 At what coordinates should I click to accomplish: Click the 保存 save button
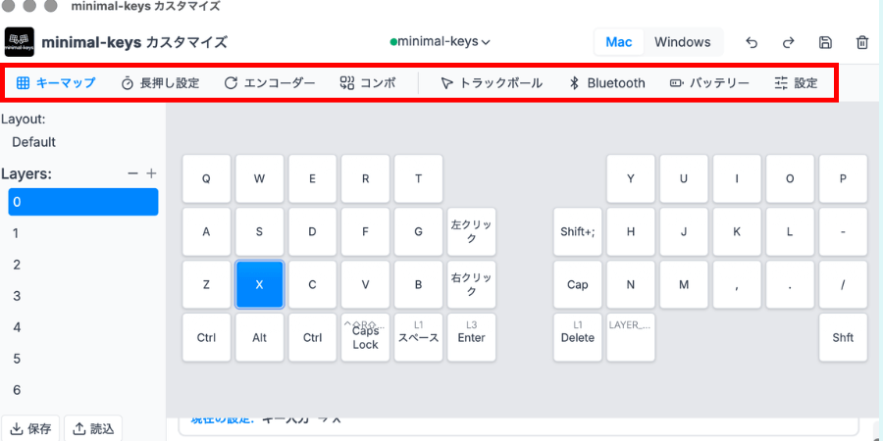[x=31, y=429]
